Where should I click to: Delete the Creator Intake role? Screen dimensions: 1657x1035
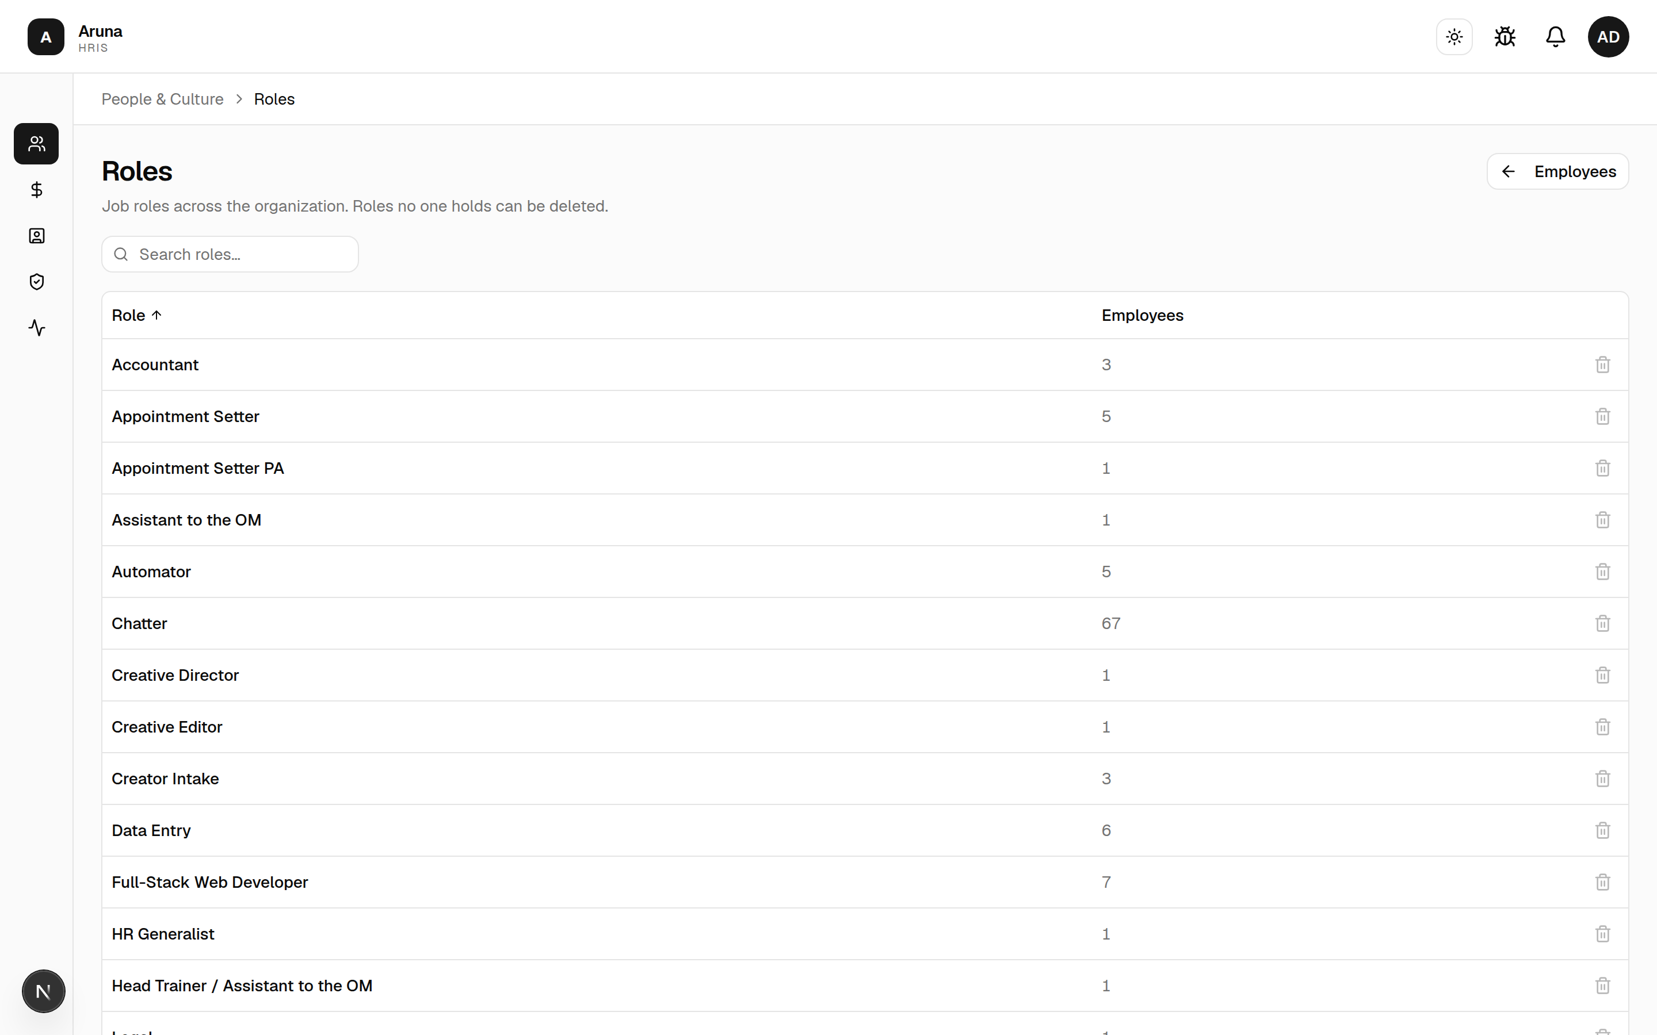(x=1602, y=779)
